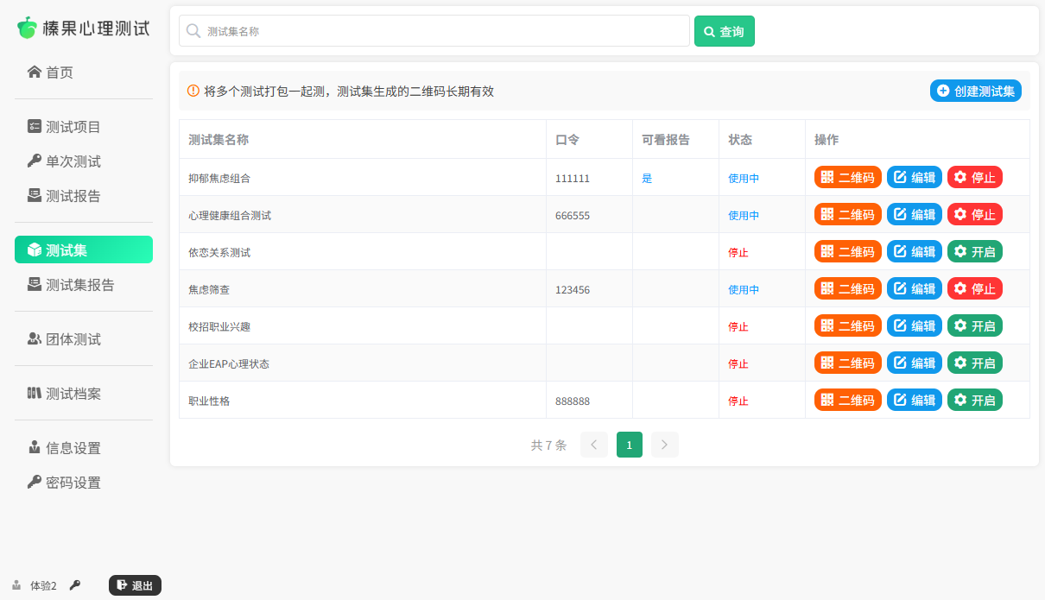Screen dimensions: 1045x600
Task: Open 测试报告 menu item
Action: 84,196
